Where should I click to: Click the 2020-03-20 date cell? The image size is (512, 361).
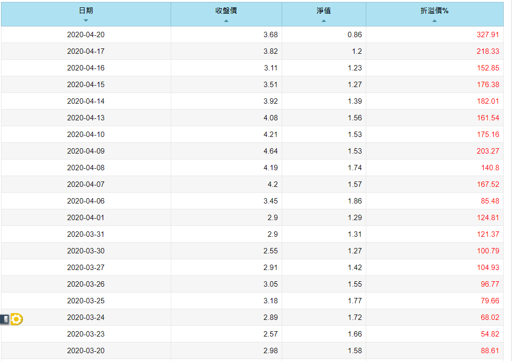[x=86, y=351]
